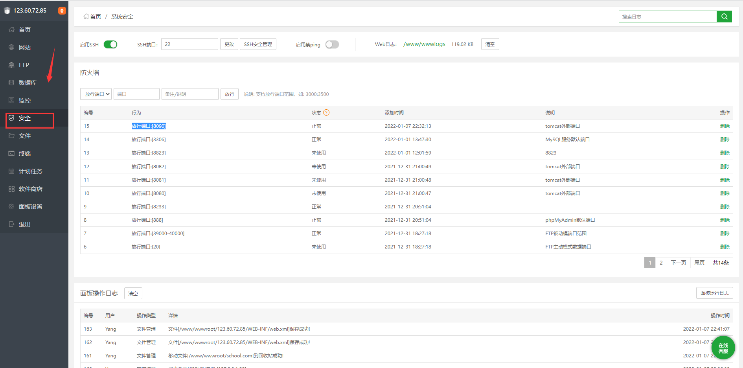
Task: Open 计划任务 menu item
Action: click(x=31, y=171)
